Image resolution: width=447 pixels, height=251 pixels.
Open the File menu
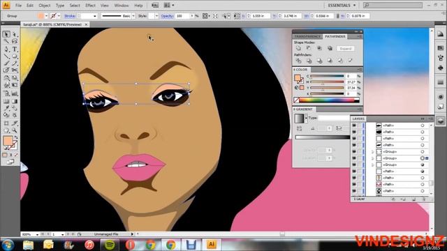point(18,6)
